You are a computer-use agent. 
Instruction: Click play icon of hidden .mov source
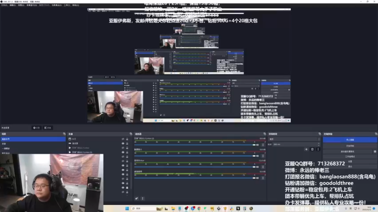[x=70, y=148]
